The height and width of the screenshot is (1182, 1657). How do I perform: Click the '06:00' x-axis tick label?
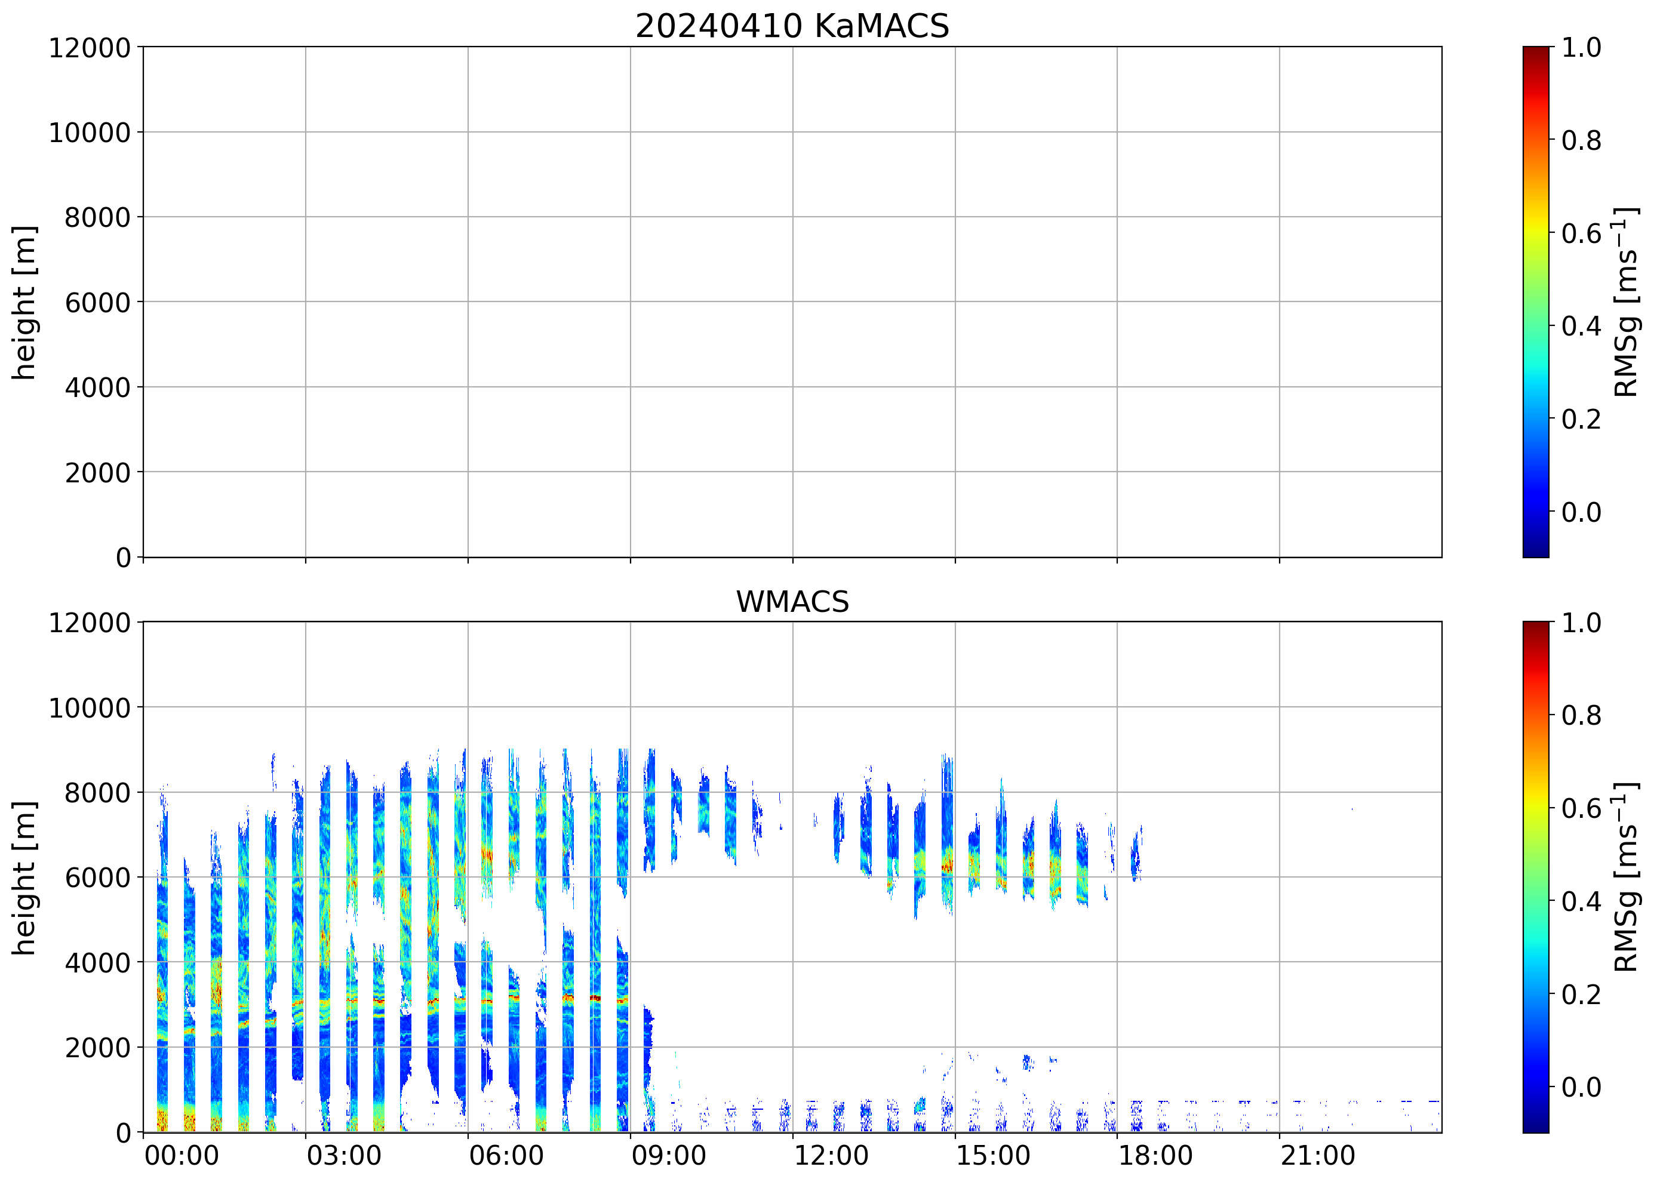(x=506, y=1156)
